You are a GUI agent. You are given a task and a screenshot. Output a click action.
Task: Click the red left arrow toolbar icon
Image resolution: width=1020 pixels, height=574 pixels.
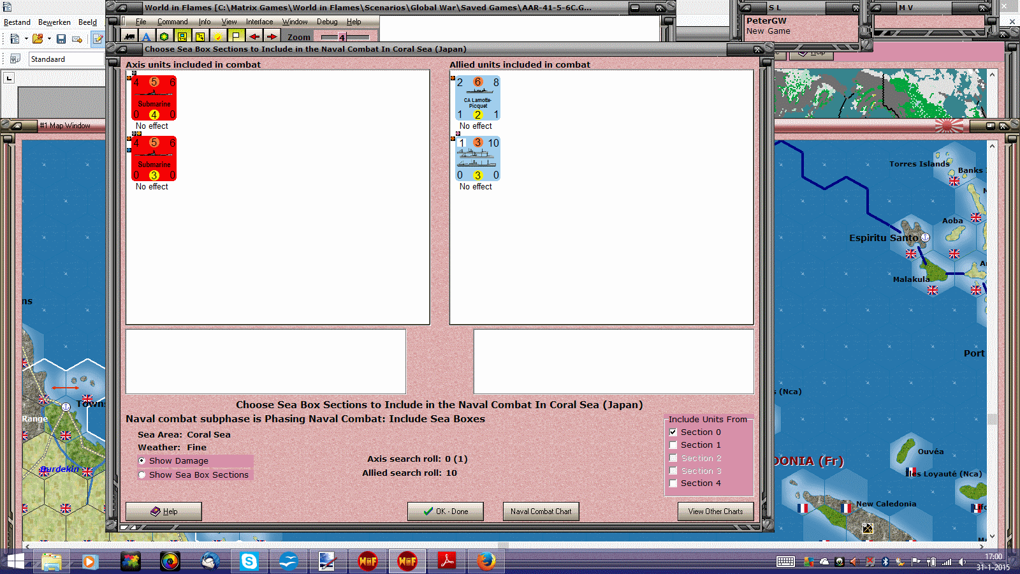(254, 37)
